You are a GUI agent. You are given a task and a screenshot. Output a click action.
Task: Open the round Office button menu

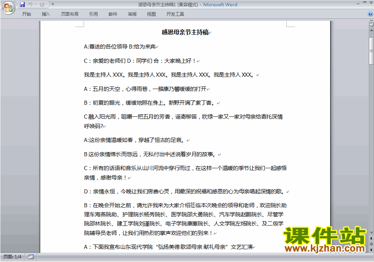pos(9,8)
